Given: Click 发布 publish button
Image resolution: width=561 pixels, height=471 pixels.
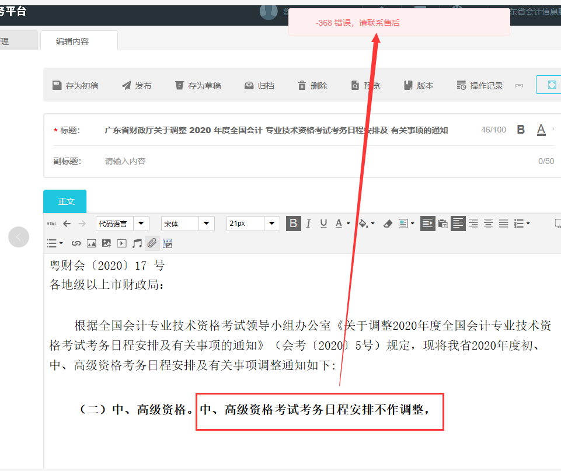Looking at the screenshot, I should [x=137, y=85].
